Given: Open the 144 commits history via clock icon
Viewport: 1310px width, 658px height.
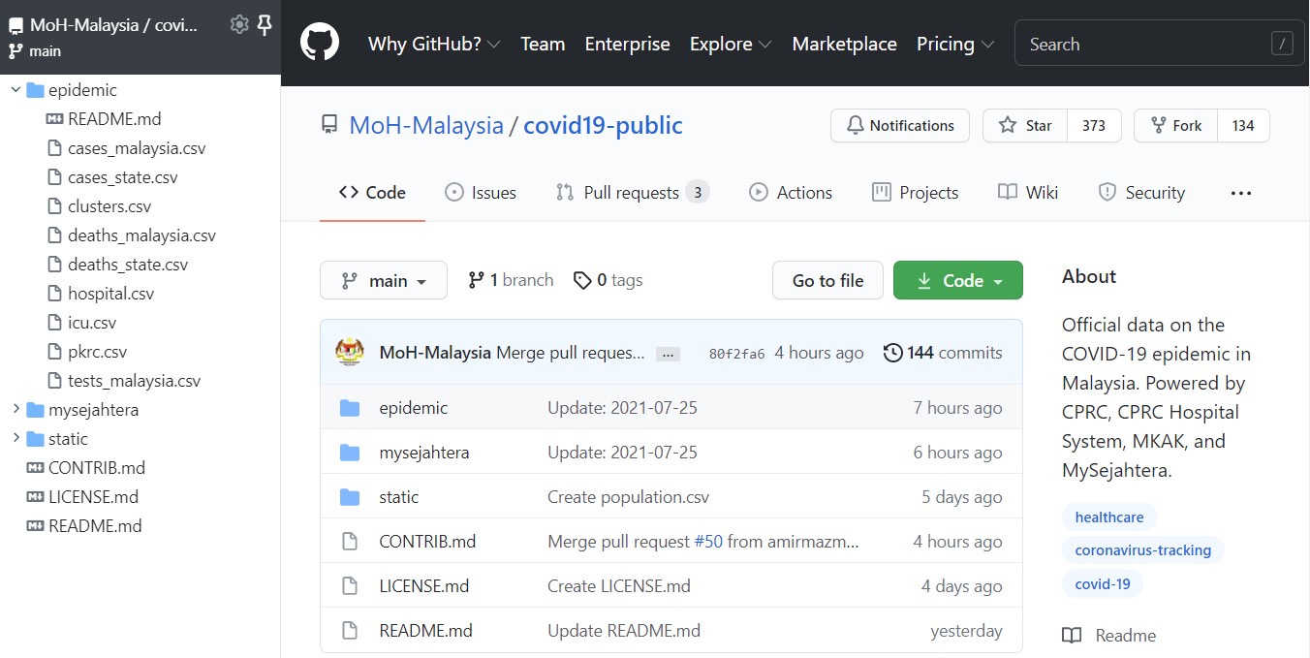Looking at the screenshot, I should click(x=892, y=353).
